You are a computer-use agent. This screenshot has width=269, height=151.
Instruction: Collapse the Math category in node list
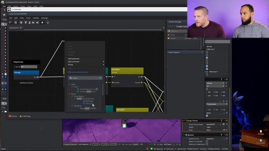(69, 84)
